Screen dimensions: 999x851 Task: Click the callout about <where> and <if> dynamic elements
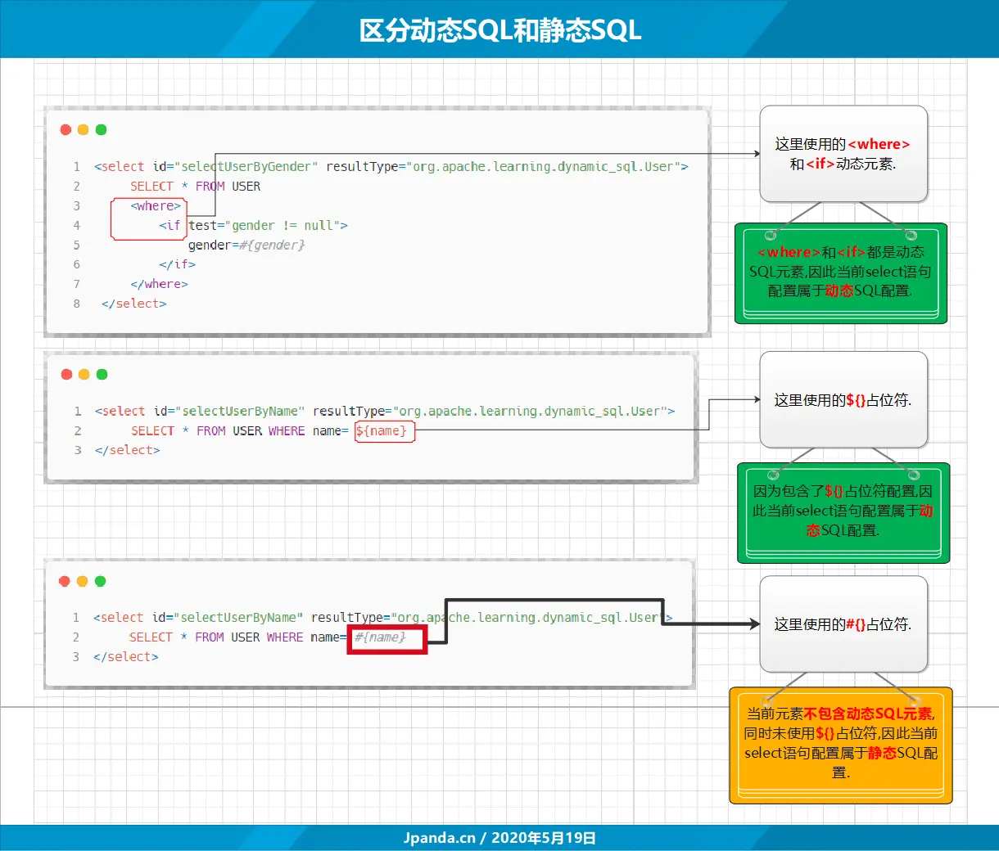[843, 153]
